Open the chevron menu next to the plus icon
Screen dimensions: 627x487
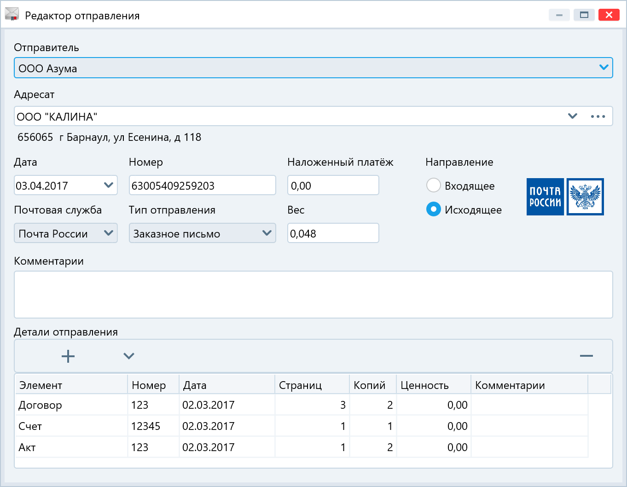pos(129,356)
